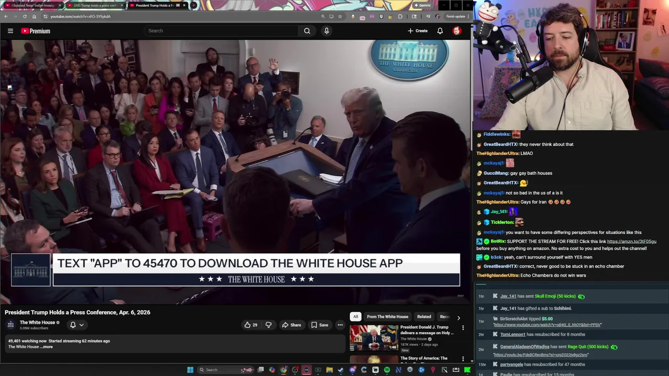Open the Gemini button in Chrome

(x=422, y=5)
